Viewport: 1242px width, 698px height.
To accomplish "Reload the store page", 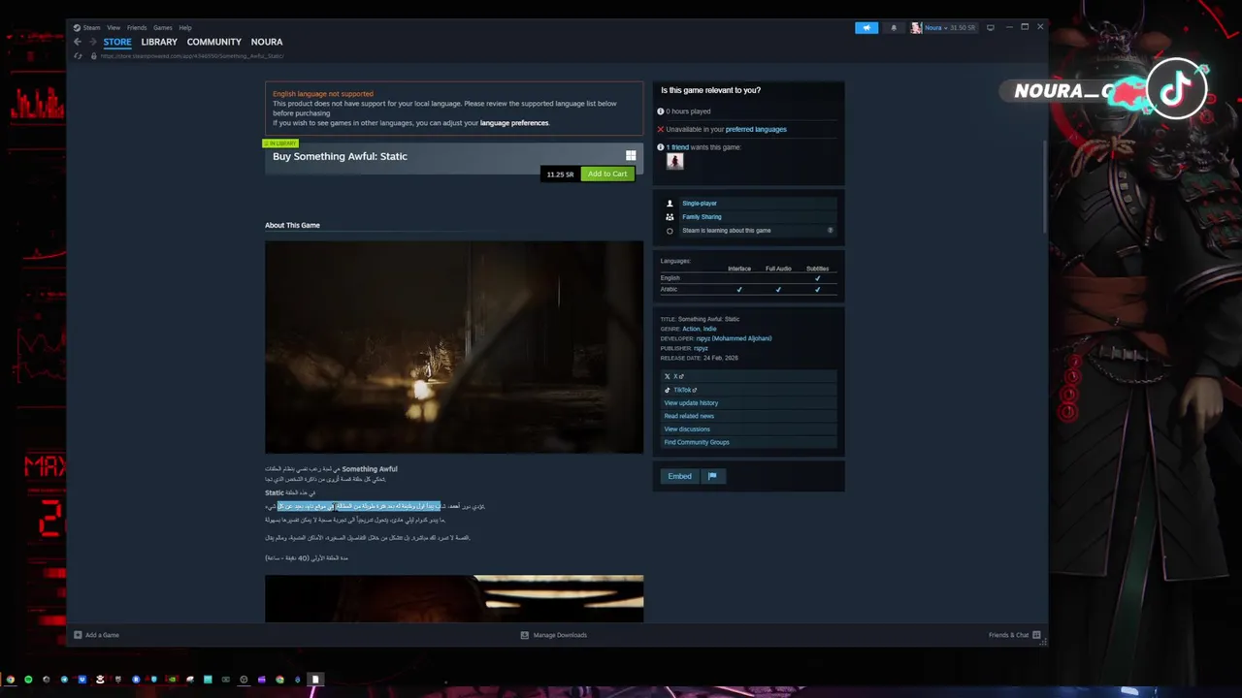I will pos(78,56).
